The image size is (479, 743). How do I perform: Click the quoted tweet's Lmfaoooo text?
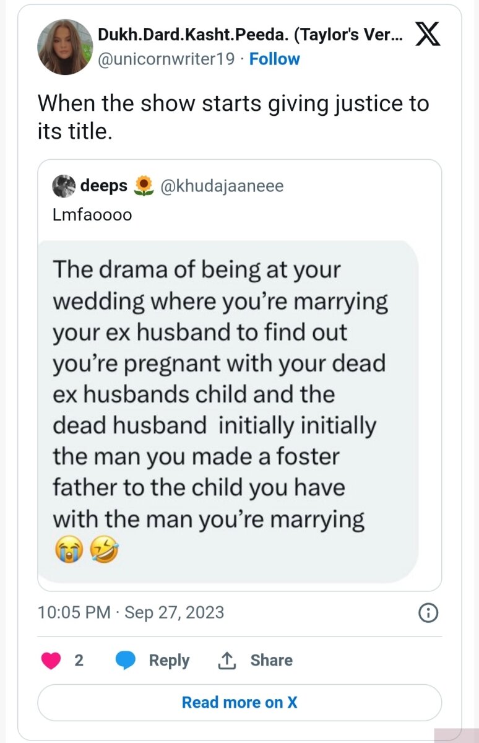coord(92,215)
